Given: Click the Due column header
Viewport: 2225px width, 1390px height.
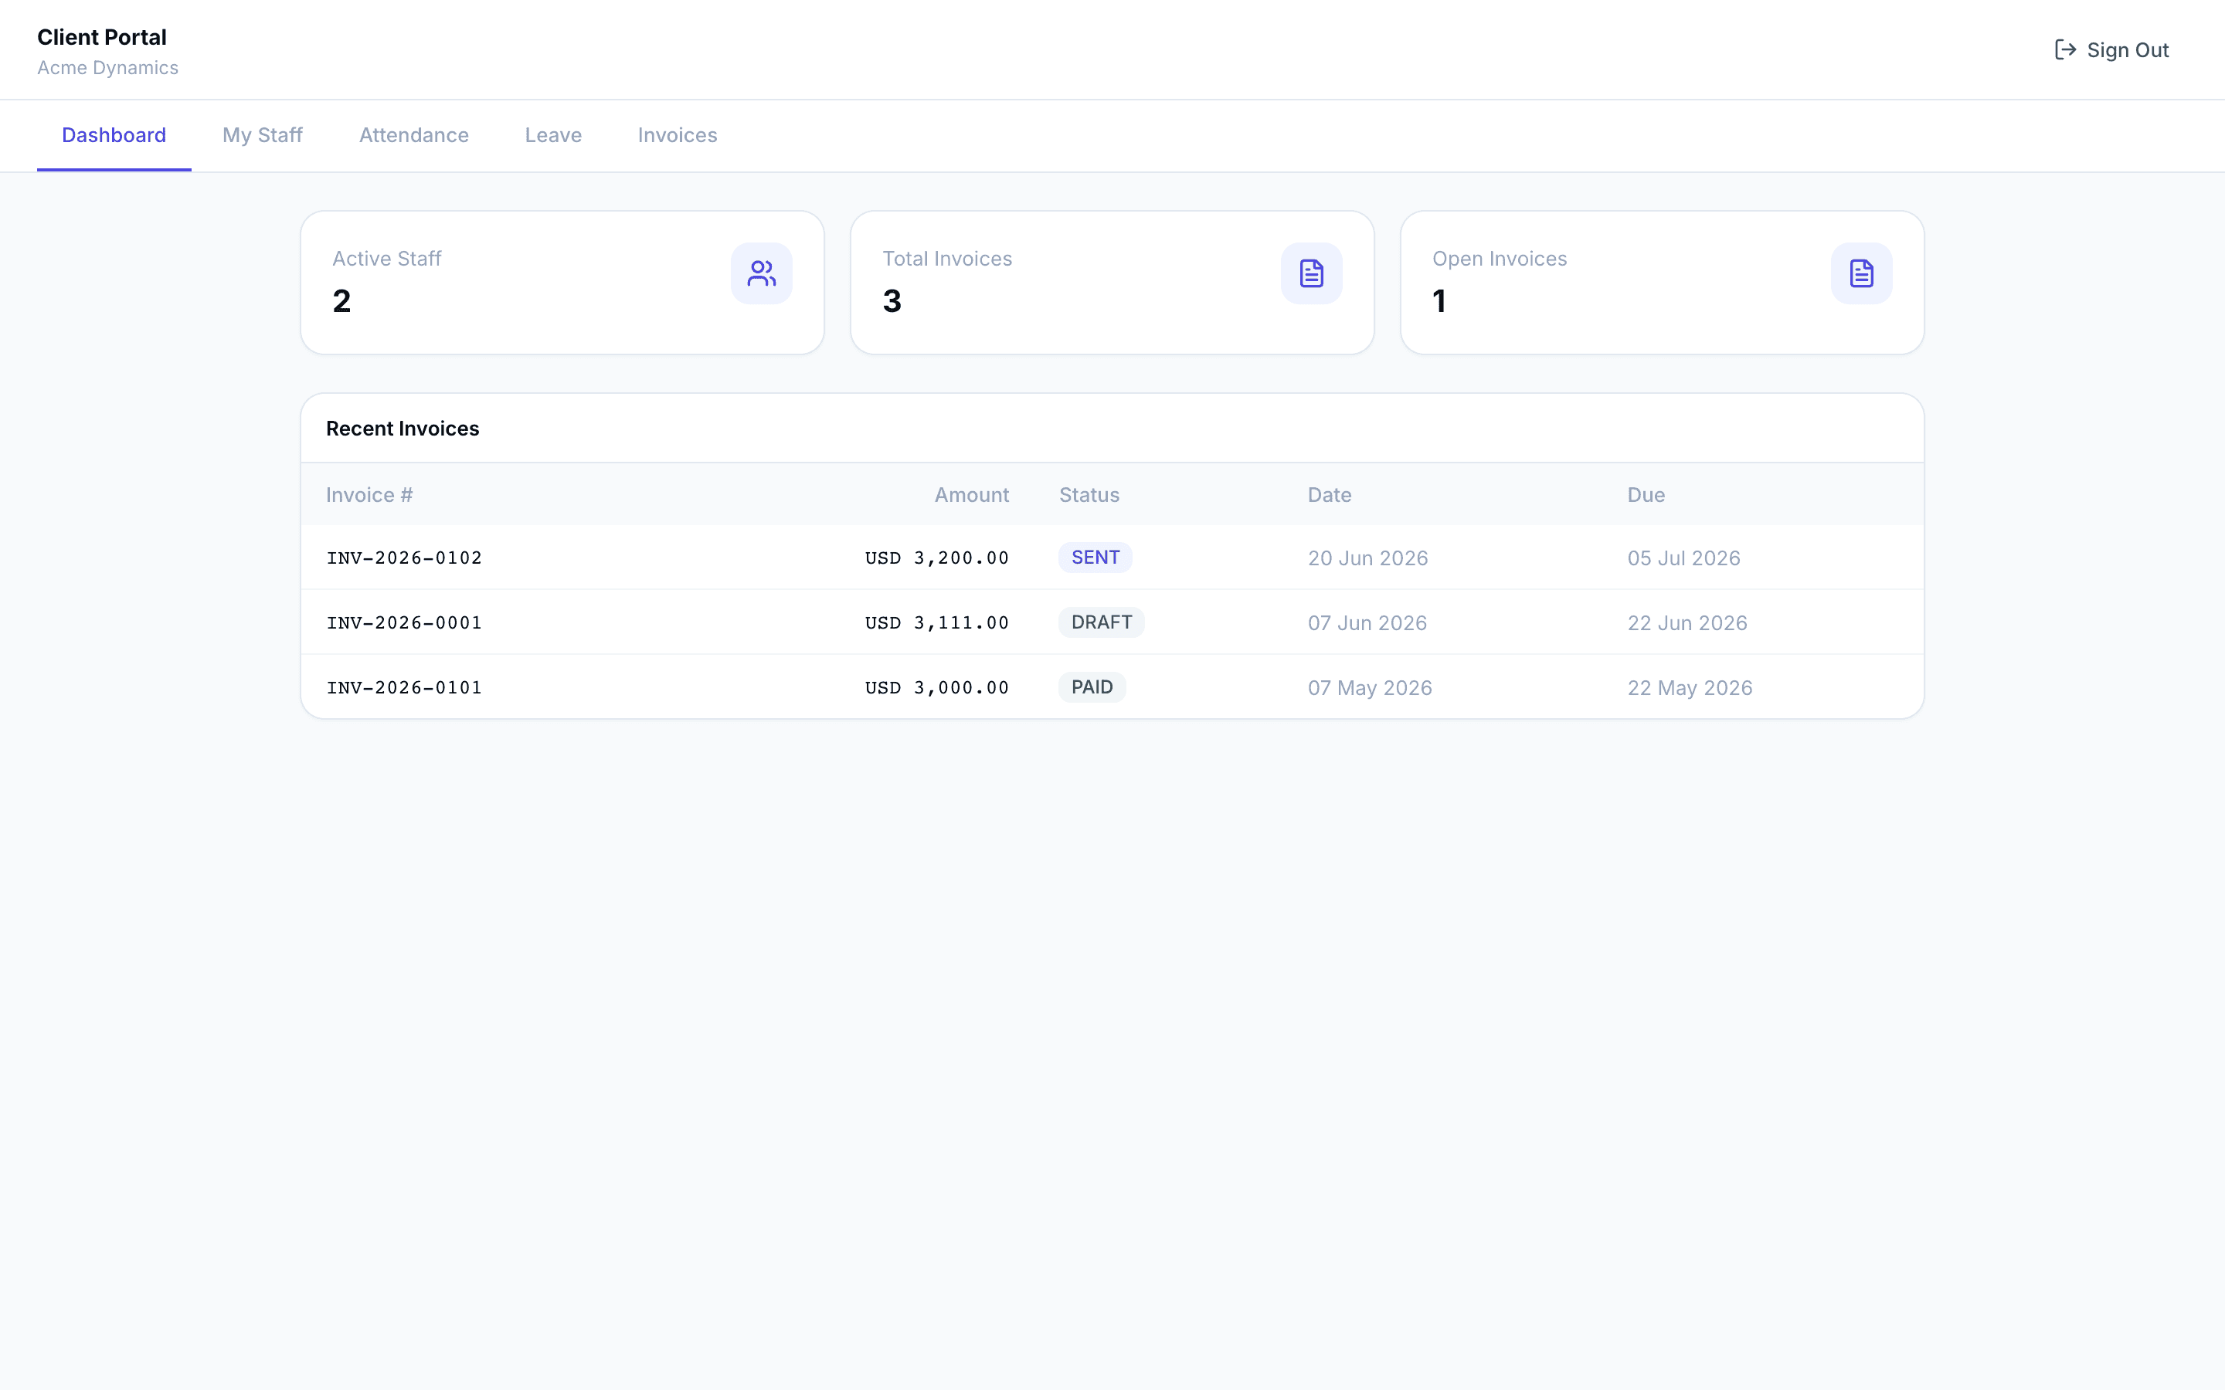Looking at the screenshot, I should click(1646, 494).
